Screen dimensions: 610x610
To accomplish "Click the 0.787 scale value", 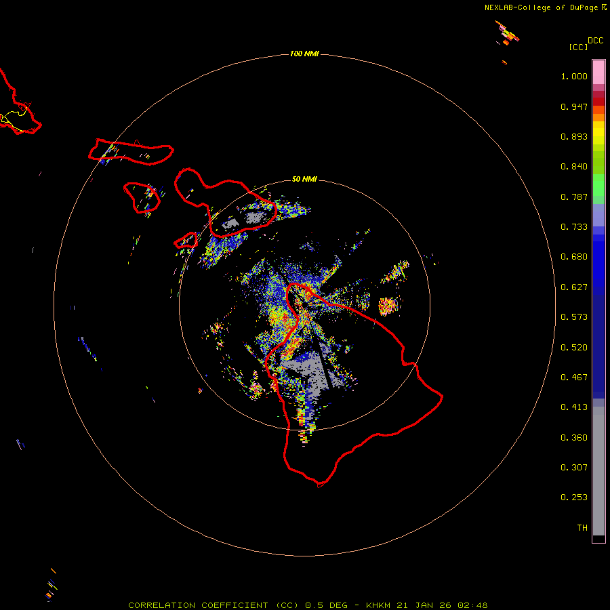I will pos(574,197).
